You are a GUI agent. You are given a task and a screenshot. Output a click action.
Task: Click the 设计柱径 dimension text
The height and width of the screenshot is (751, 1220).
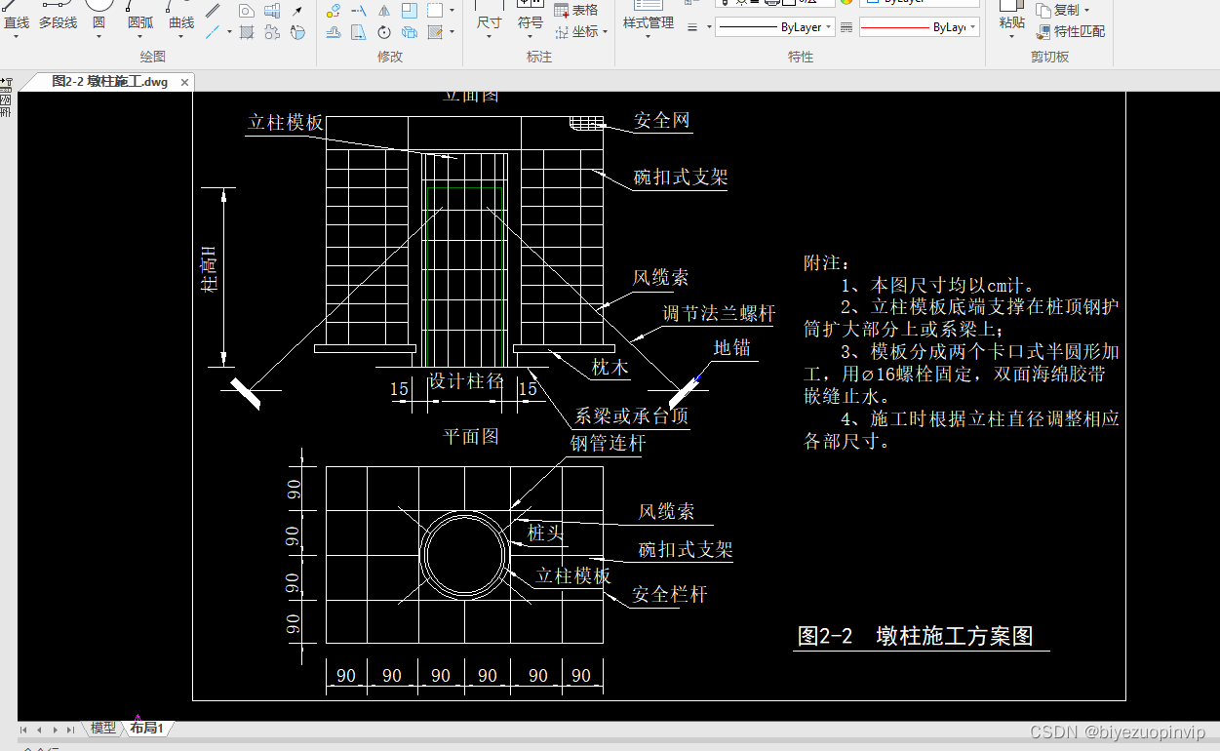click(465, 381)
